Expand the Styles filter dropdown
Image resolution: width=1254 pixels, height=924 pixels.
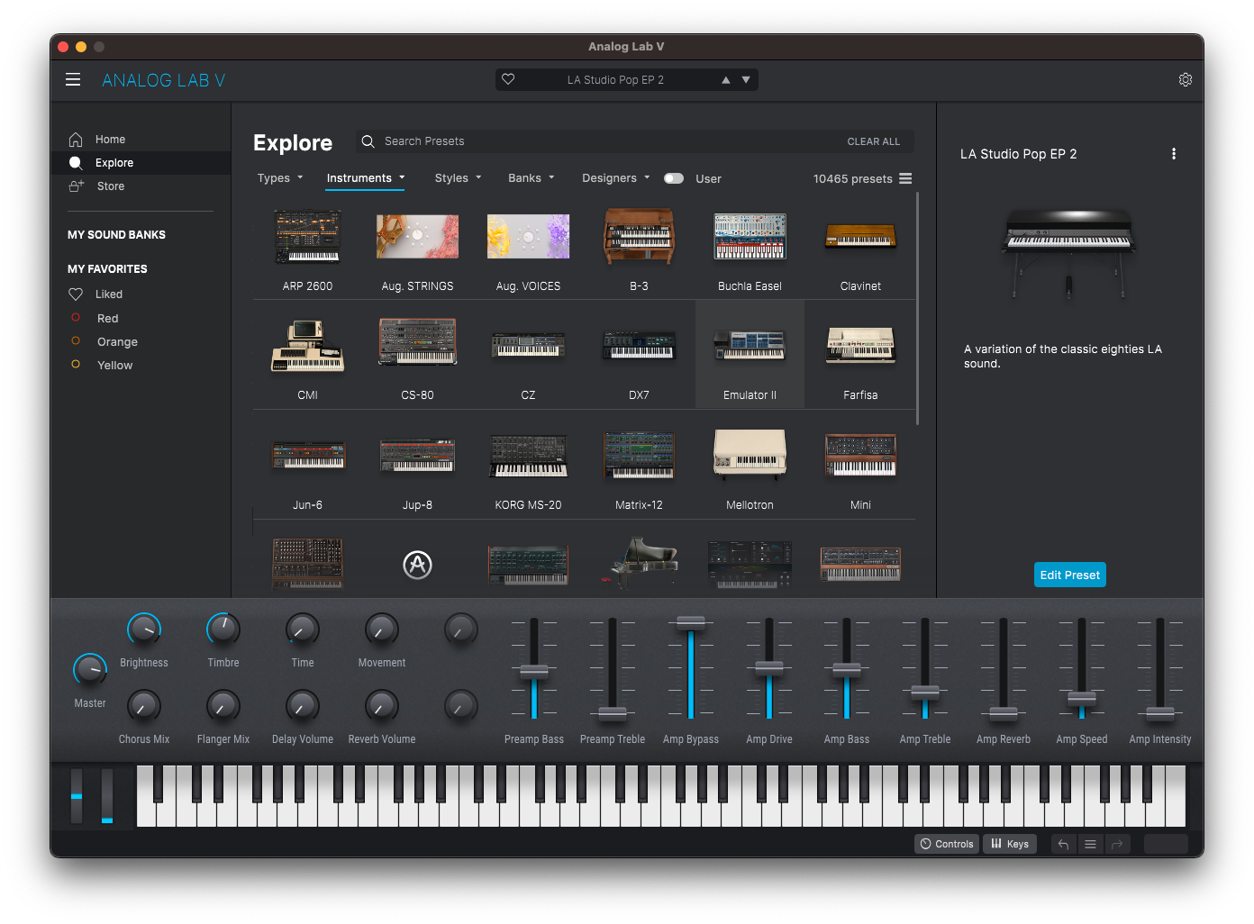458,178
